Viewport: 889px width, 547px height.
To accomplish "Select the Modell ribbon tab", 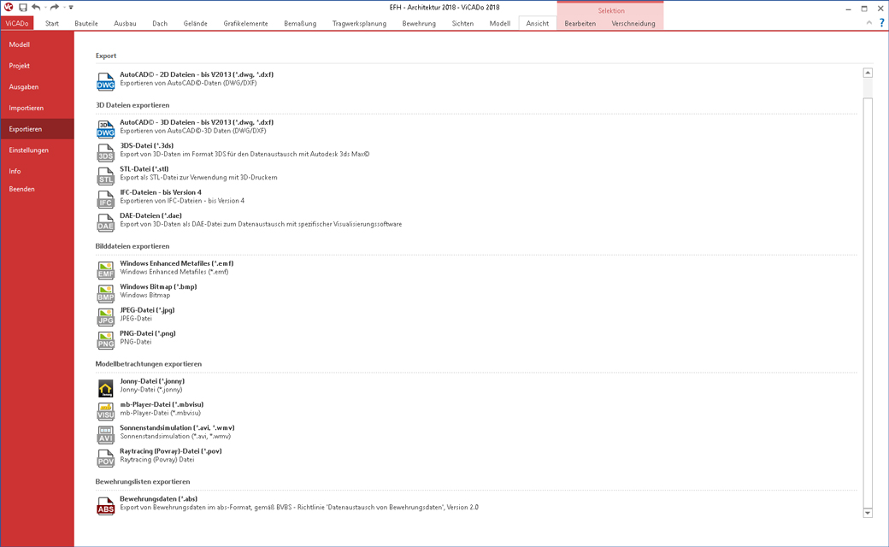I will point(499,23).
